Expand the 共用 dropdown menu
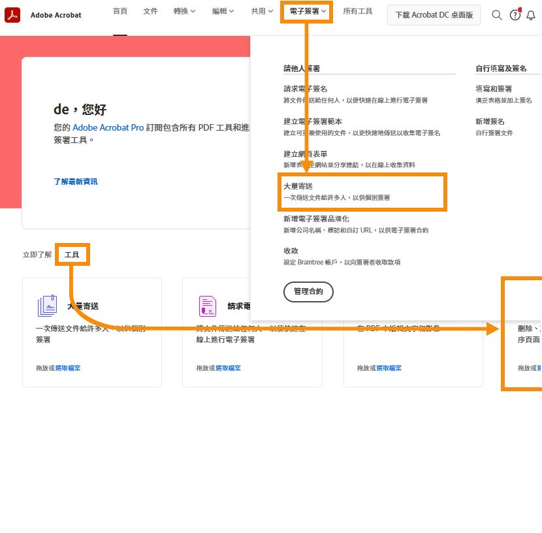This screenshot has width=542, height=533. click(x=262, y=11)
